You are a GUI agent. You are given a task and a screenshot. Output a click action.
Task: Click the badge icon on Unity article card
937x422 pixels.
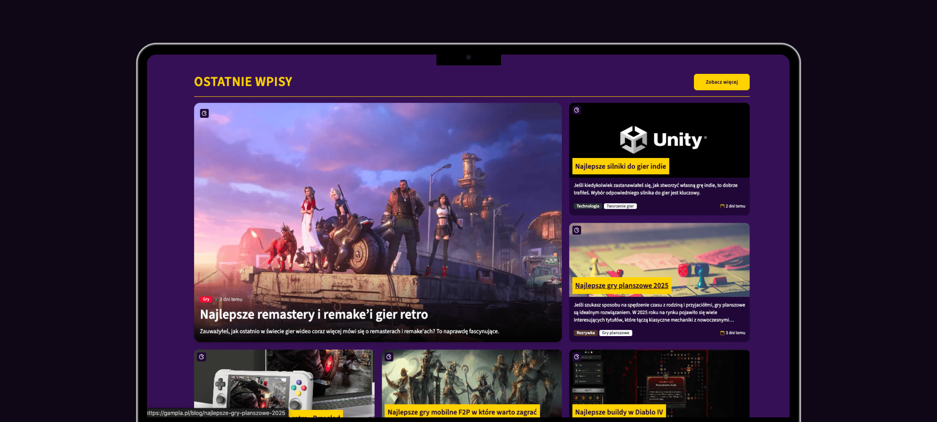(x=577, y=110)
